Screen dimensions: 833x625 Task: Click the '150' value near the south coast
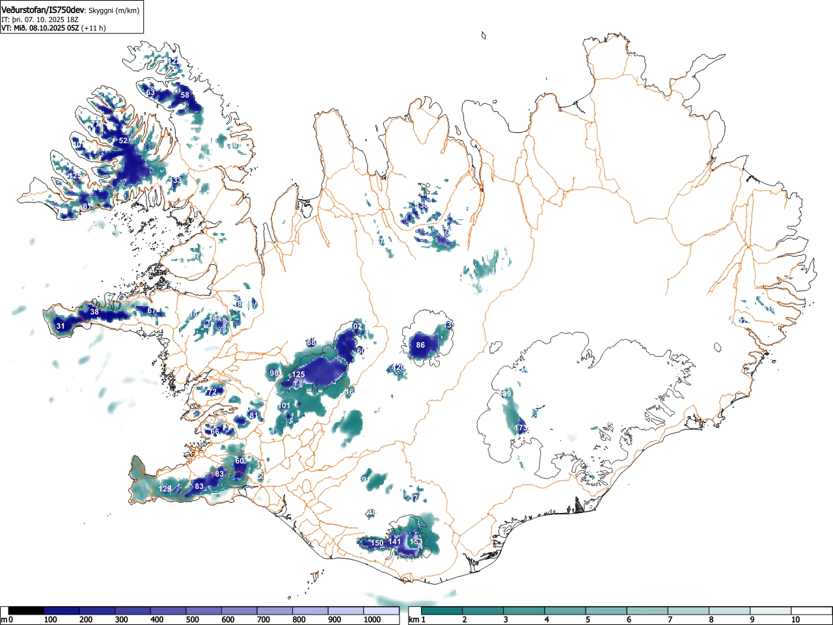point(377,543)
